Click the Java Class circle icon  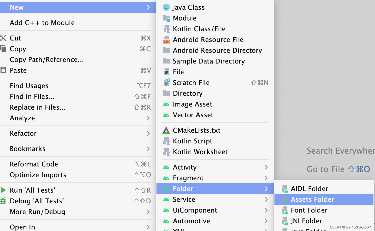[x=166, y=7]
